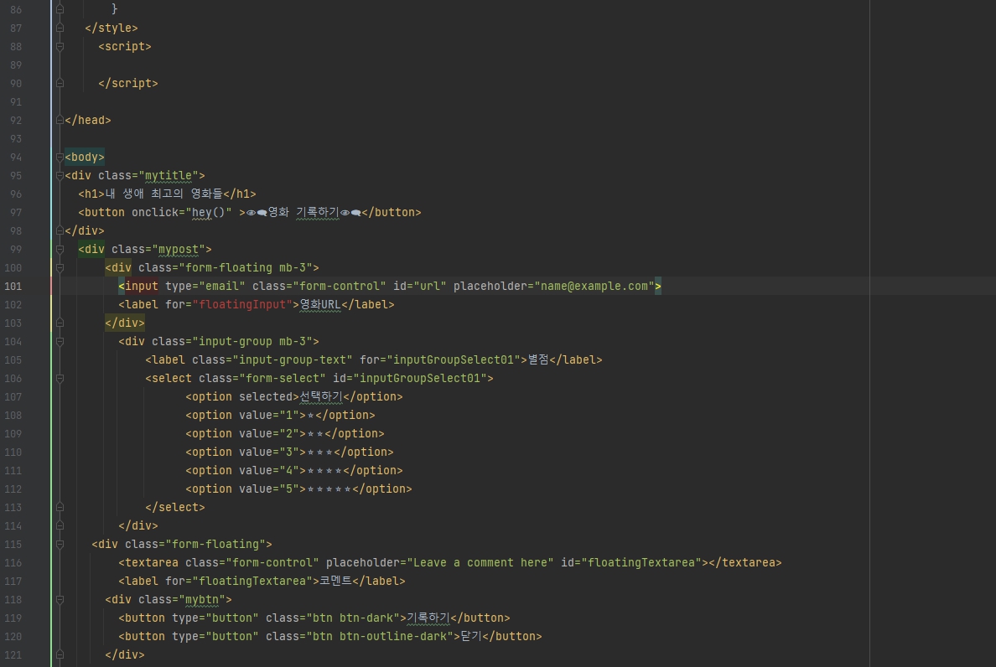This screenshot has height=667, width=996.
Task: Click the 선택하기 option text
Action: tap(321, 396)
